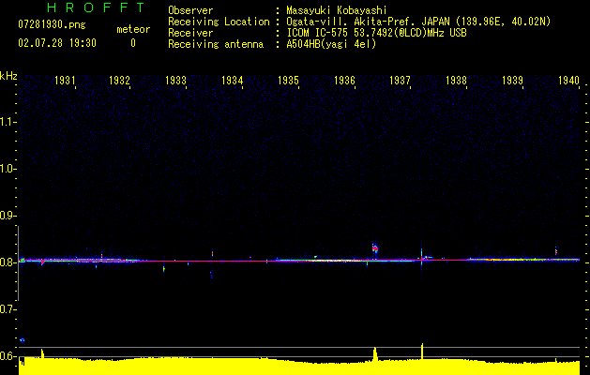Click the kHz axis unit label
This screenshot has height=375, width=590.
coord(8,76)
